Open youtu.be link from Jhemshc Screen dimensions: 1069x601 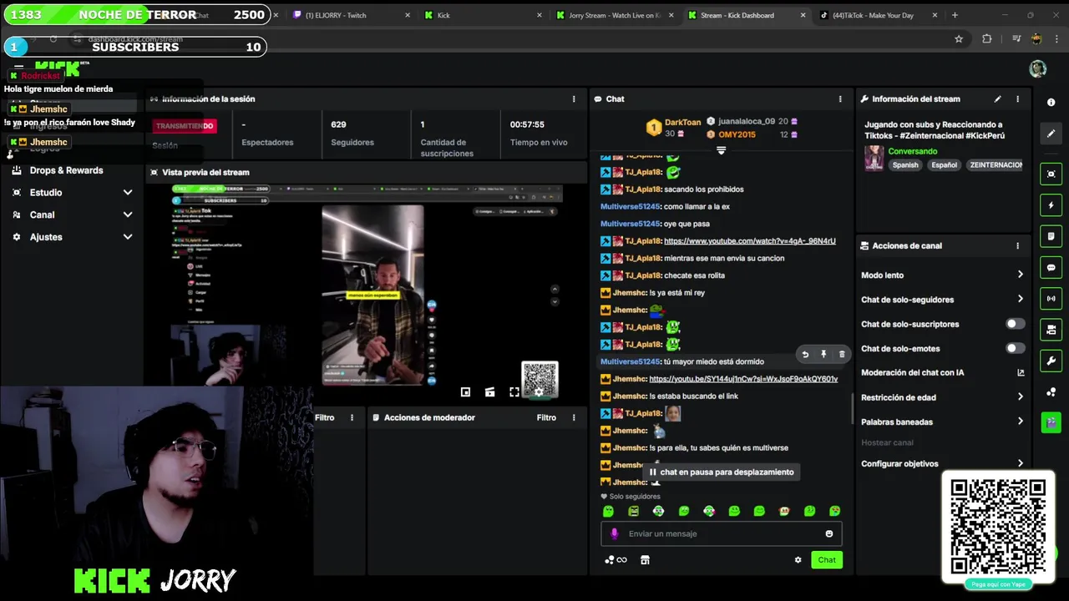pyautogui.click(x=743, y=379)
